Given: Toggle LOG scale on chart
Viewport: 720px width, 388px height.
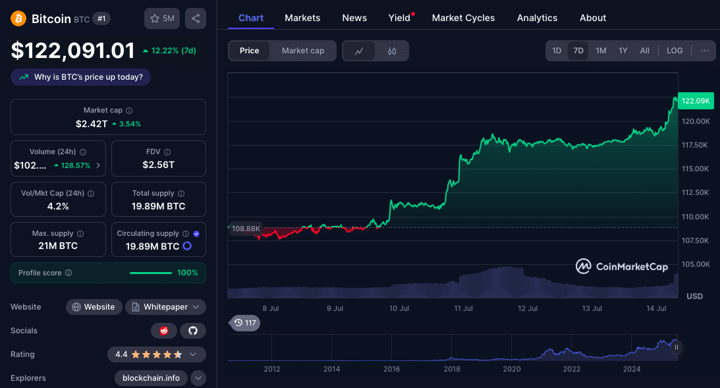Looking at the screenshot, I should point(675,51).
